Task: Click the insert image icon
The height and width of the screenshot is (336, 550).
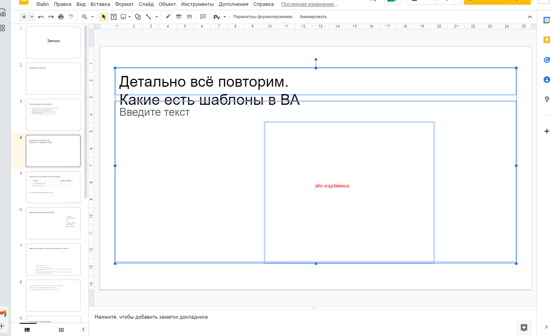Action: click(124, 17)
